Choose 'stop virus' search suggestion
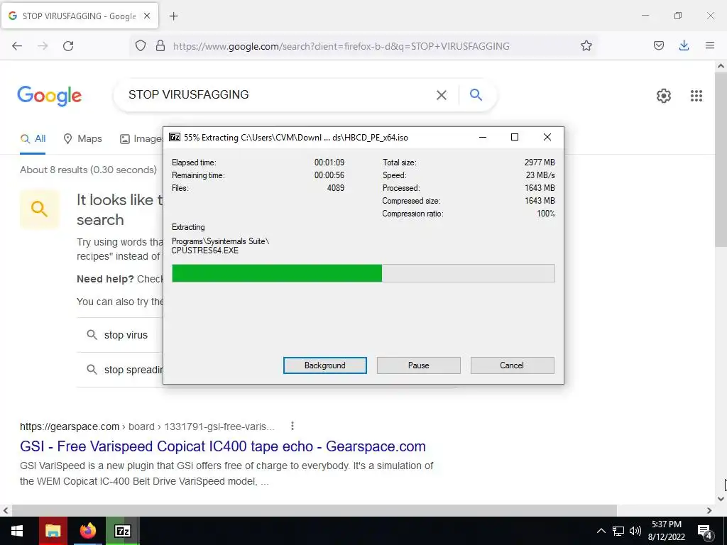Image resolution: width=727 pixels, height=545 pixels. (126, 335)
